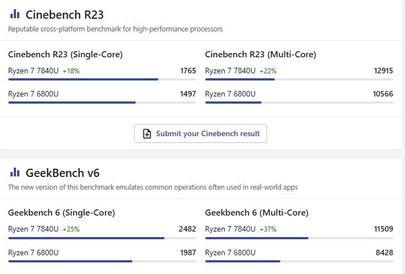Click the +37% green percentage label
The image size is (405, 274).
268,229
